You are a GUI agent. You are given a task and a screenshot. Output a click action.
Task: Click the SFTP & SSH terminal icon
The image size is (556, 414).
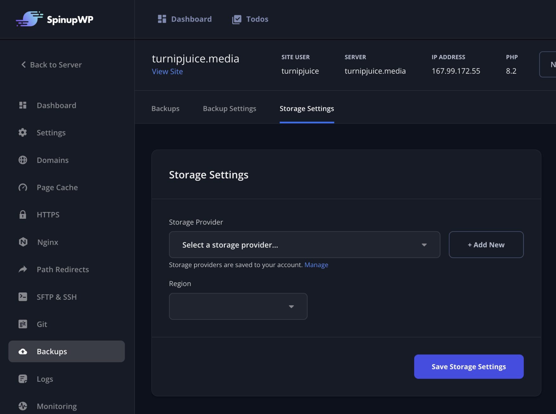click(23, 297)
